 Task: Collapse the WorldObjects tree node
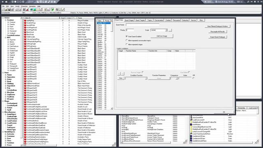tap(3, 132)
